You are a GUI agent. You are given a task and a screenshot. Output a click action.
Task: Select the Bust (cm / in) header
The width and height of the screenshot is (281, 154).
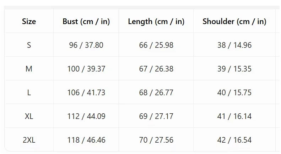tap(86, 22)
